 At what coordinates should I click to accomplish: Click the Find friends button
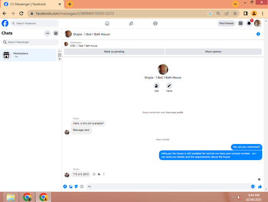[226, 23]
